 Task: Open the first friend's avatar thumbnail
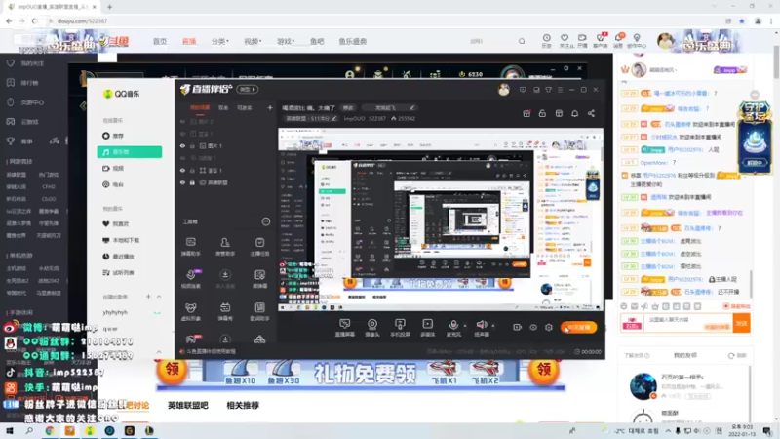pyautogui.click(x=643, y=386)
